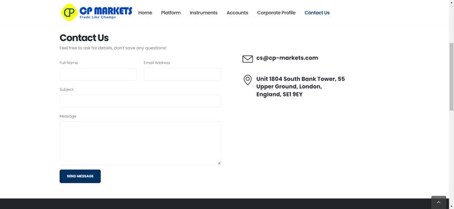Screen dimensions: 454x209
Task: Click the Message field label
Action: [x=68, y=116]
